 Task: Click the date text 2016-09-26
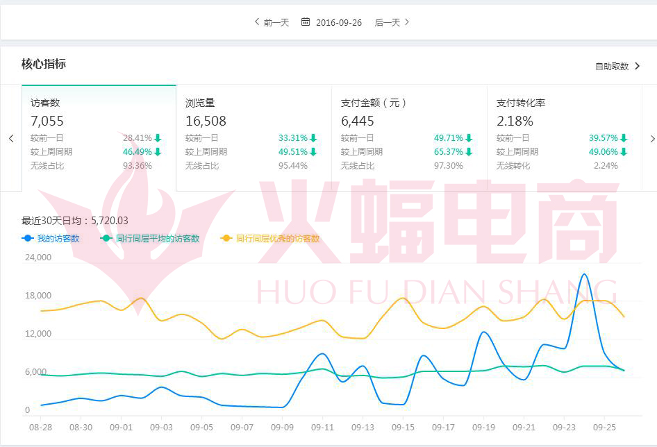click(x=339, y=23)
